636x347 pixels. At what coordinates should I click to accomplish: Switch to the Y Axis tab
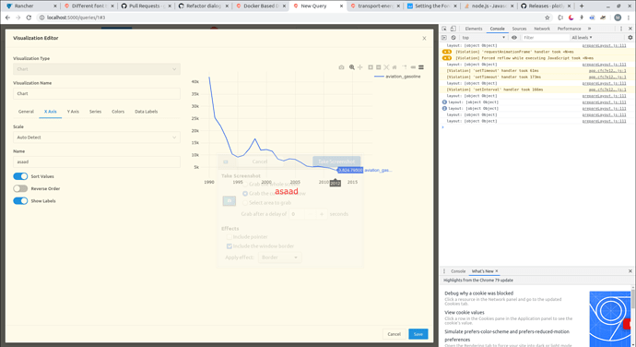point(73,112)
